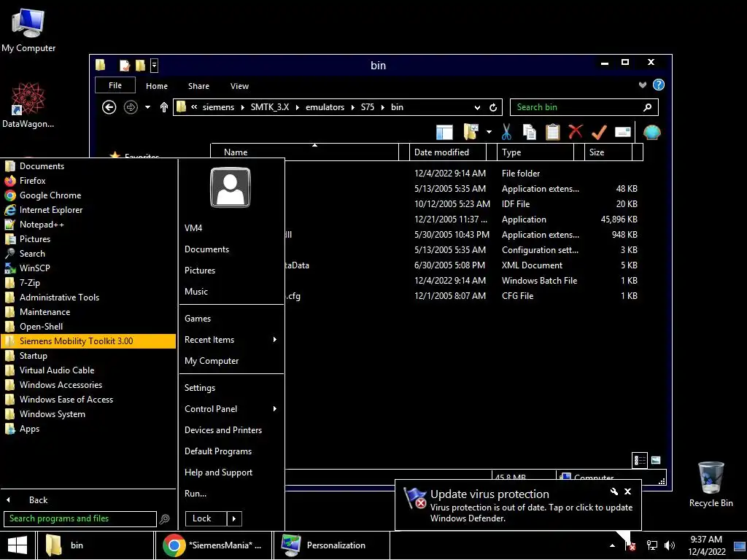Screen dimensions: 747x560
Task: Open the 7-Zip program folder
Action: 88,283
